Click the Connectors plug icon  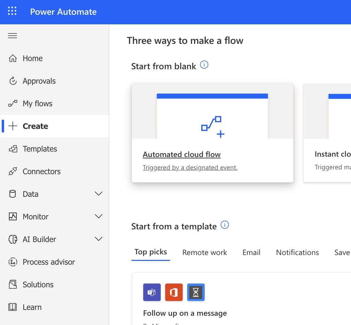click(x=13, y=171)
